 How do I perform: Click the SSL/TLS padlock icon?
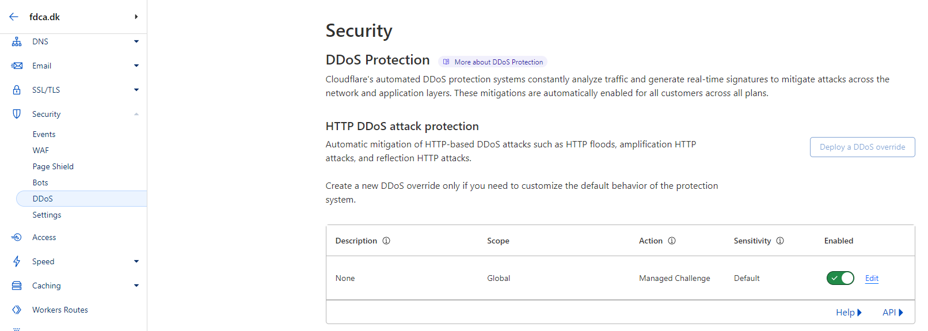(x=17, y=90)
